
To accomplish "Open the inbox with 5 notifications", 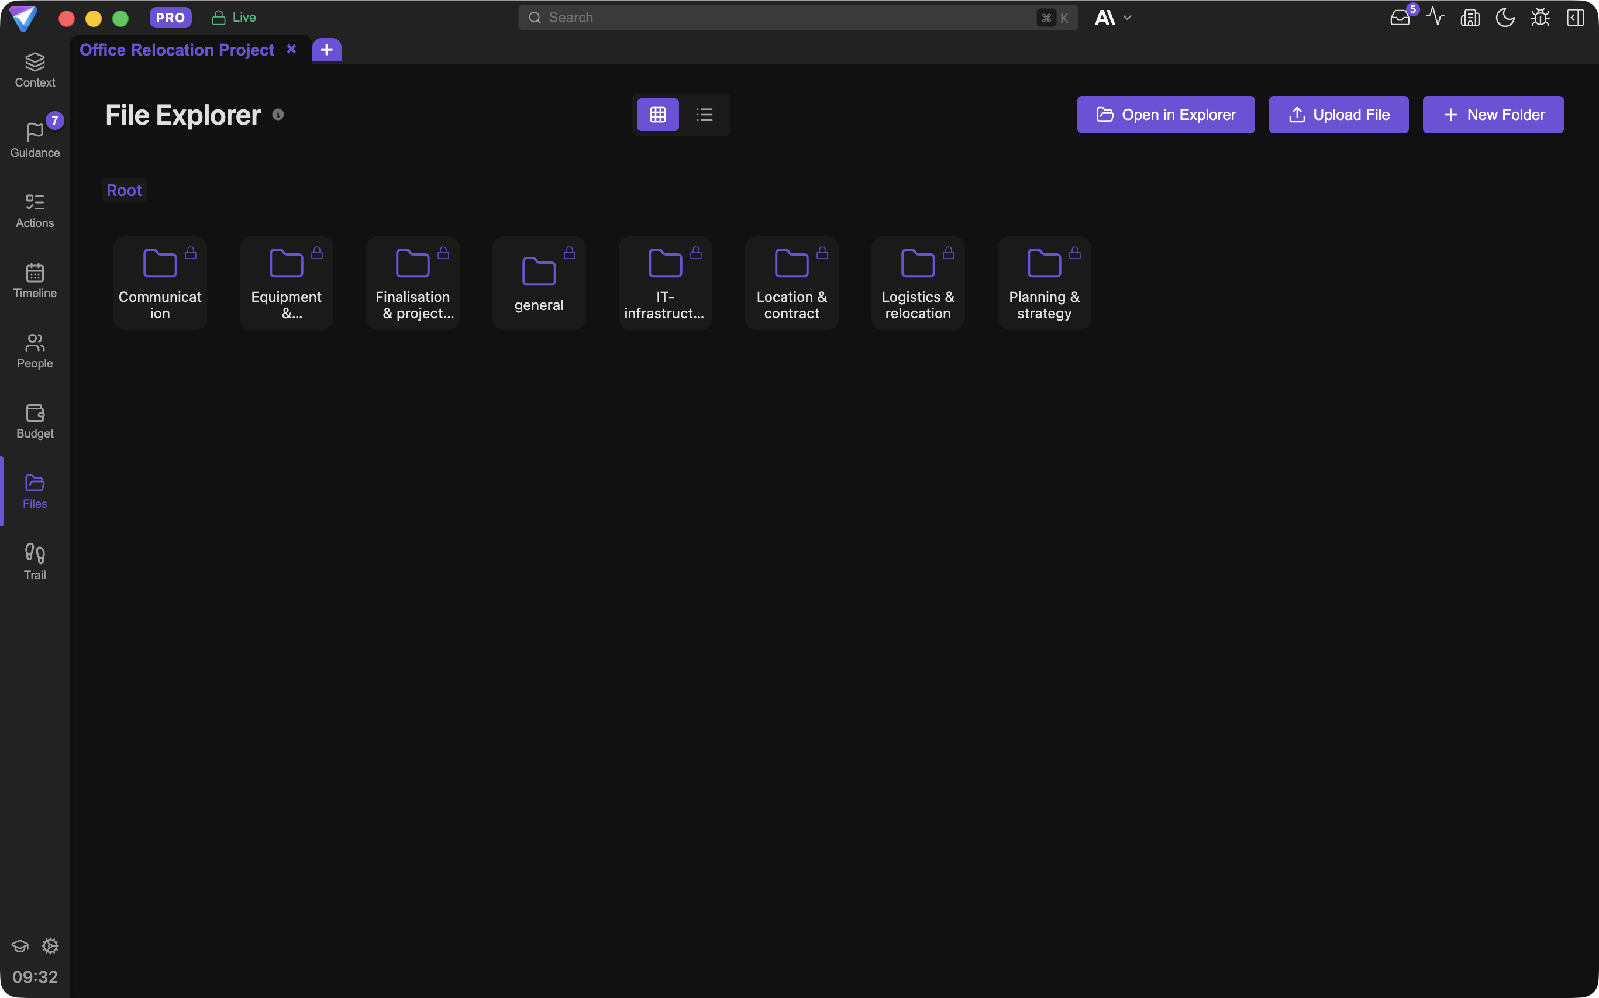I will pos(1400,17).
